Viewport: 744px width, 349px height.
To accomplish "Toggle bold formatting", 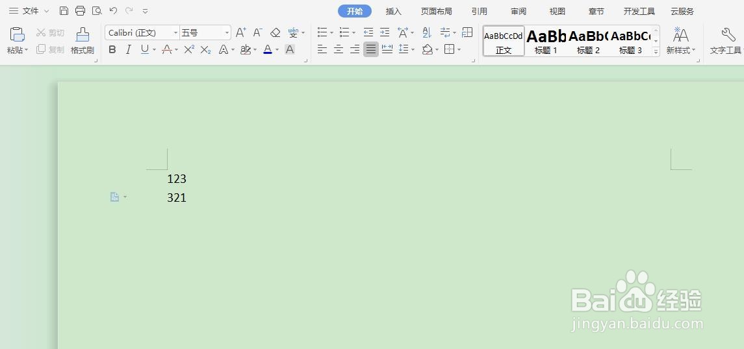I will pos(112,49).
